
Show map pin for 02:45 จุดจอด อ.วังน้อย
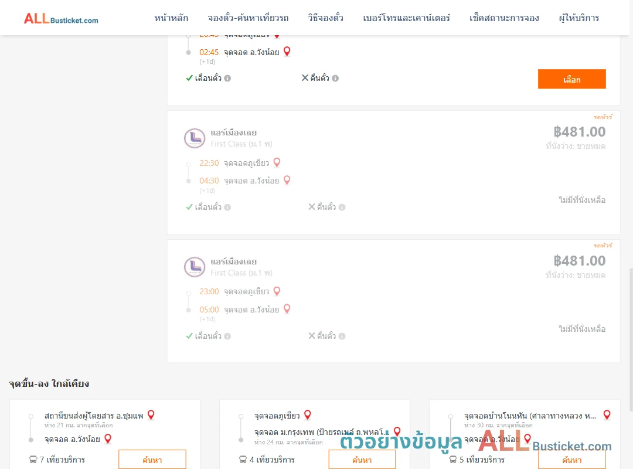pyautogui.click(x=287, y=52)
